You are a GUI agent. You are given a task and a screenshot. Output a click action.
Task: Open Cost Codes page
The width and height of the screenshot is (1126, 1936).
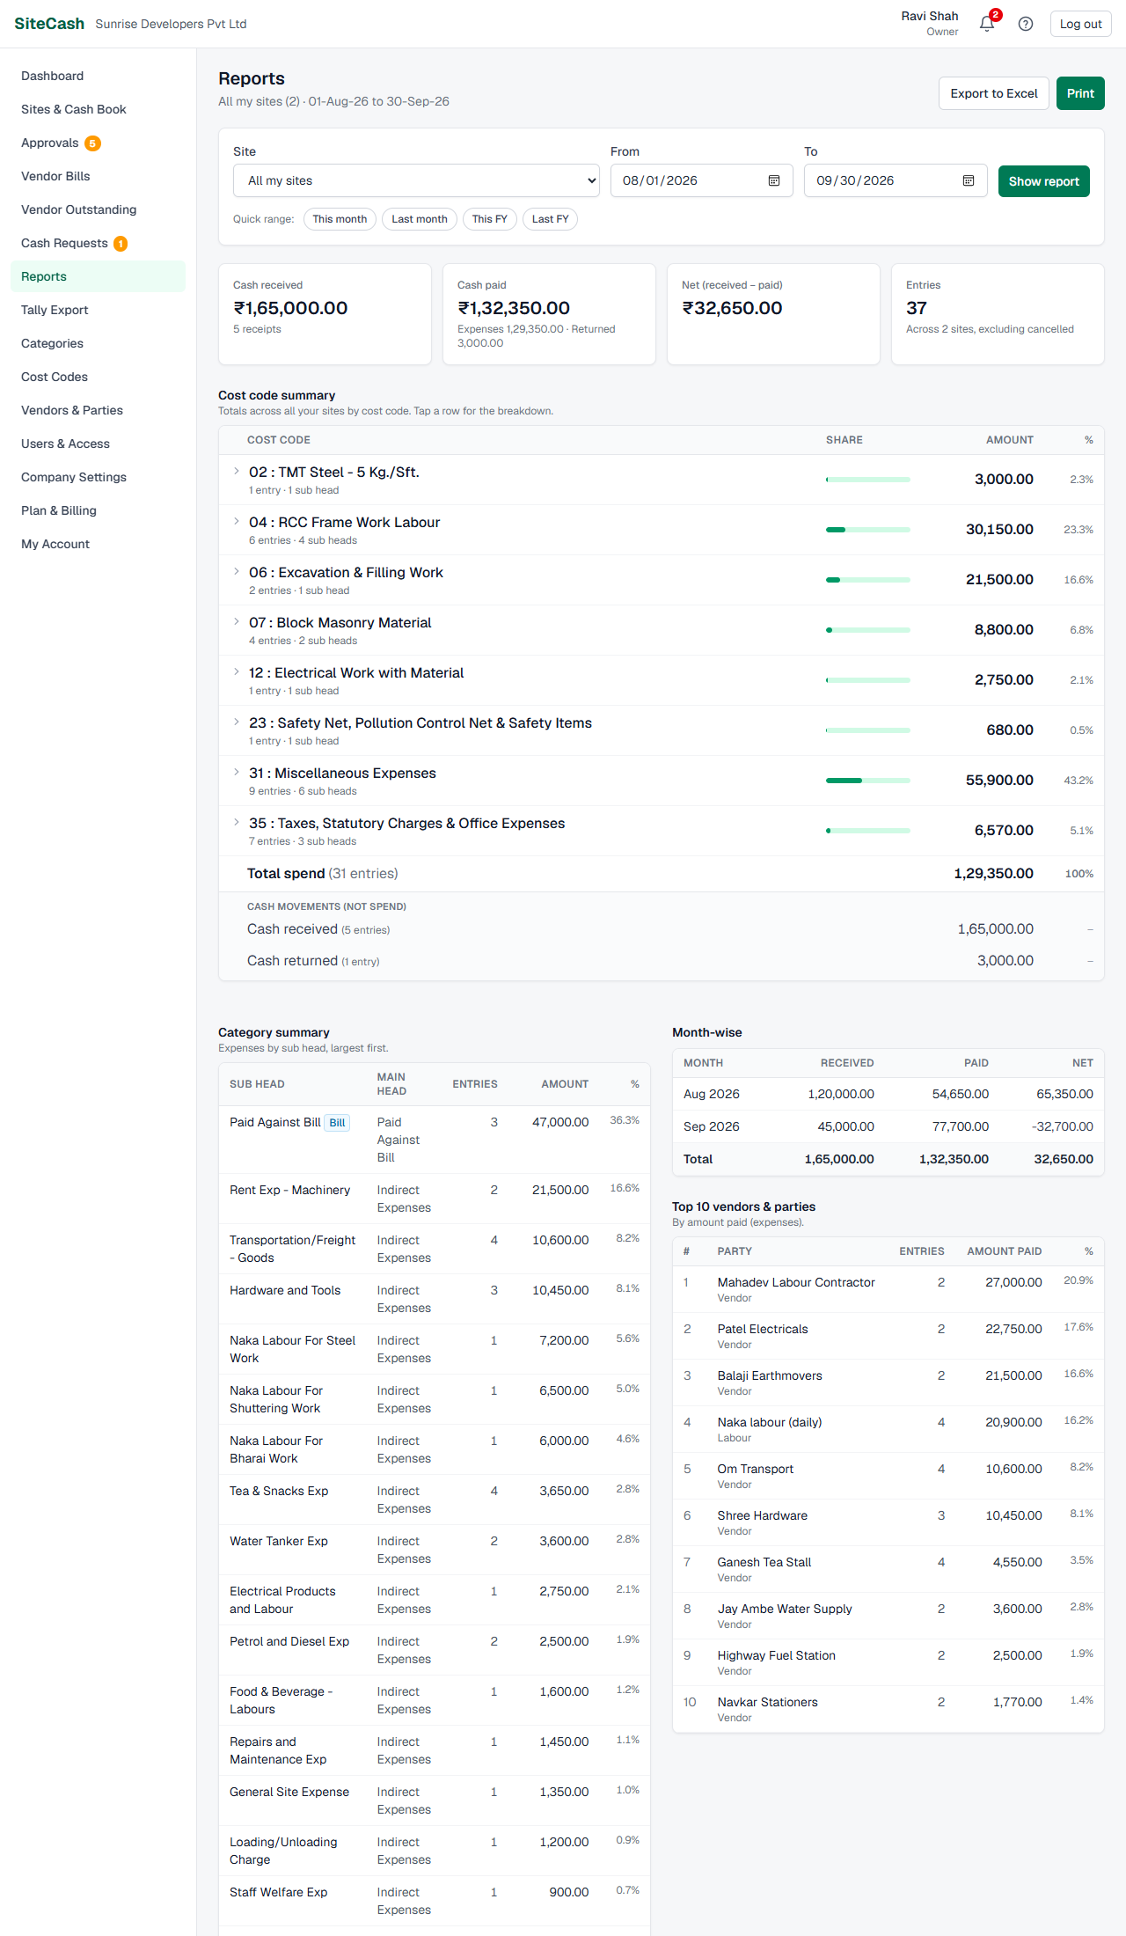[98, 377]
